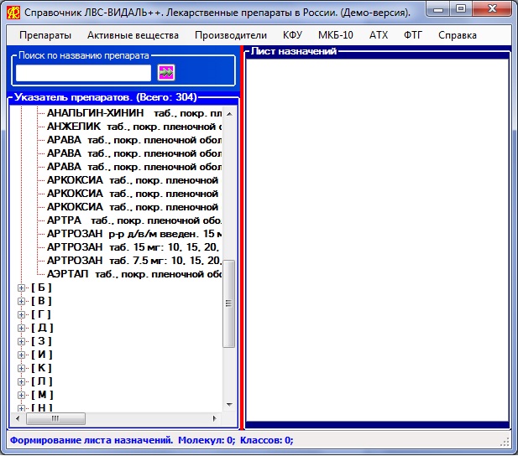518x456 pixels.
Task: Expand the [ К ] letter group
Action: click(x=22, y=368)
